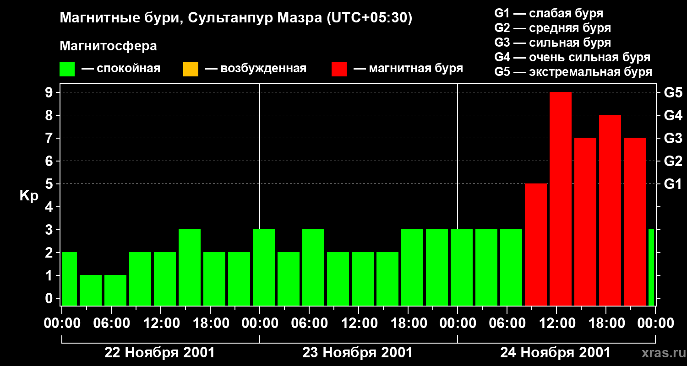Click the 06:00 time label under 22 November
The width and height of the screenshot is (687, 366).
(111, 323)
